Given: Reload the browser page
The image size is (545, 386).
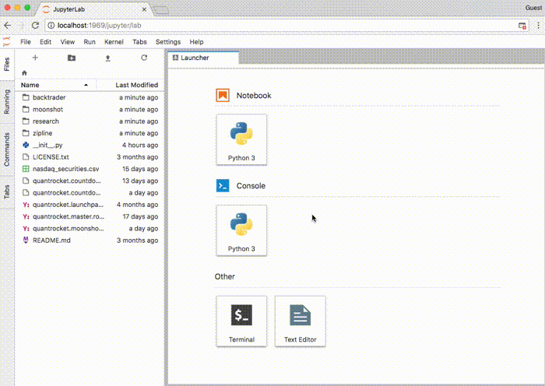Looking at the screenshot, I should pos(36,26).
